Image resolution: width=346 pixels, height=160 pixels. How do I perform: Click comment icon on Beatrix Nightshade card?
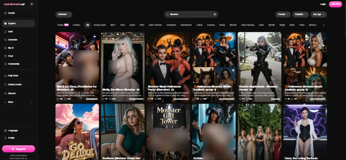[247, 99]
